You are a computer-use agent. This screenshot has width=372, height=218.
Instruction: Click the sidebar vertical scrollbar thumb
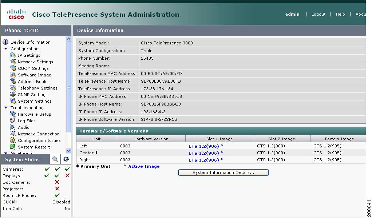68,87
